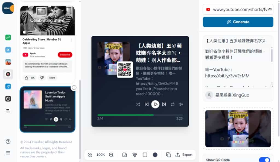Click the cover image upload thumbnail

(238, 129)
